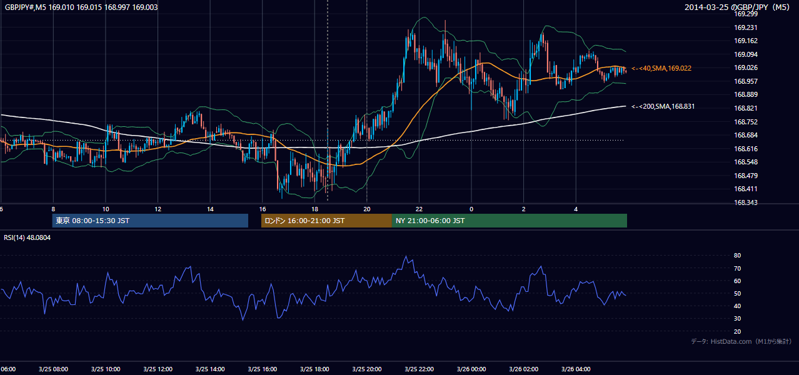The width and height of the screenshot is (799, 375).
Task: Select the '<-<200,SMA,168.831' moving average label
Action: (x=663, y=106)
